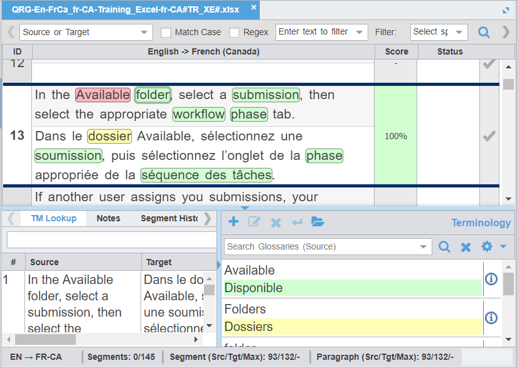
Task: Show details for the Dossiers term entry
Action: click(x=491, y=315)
